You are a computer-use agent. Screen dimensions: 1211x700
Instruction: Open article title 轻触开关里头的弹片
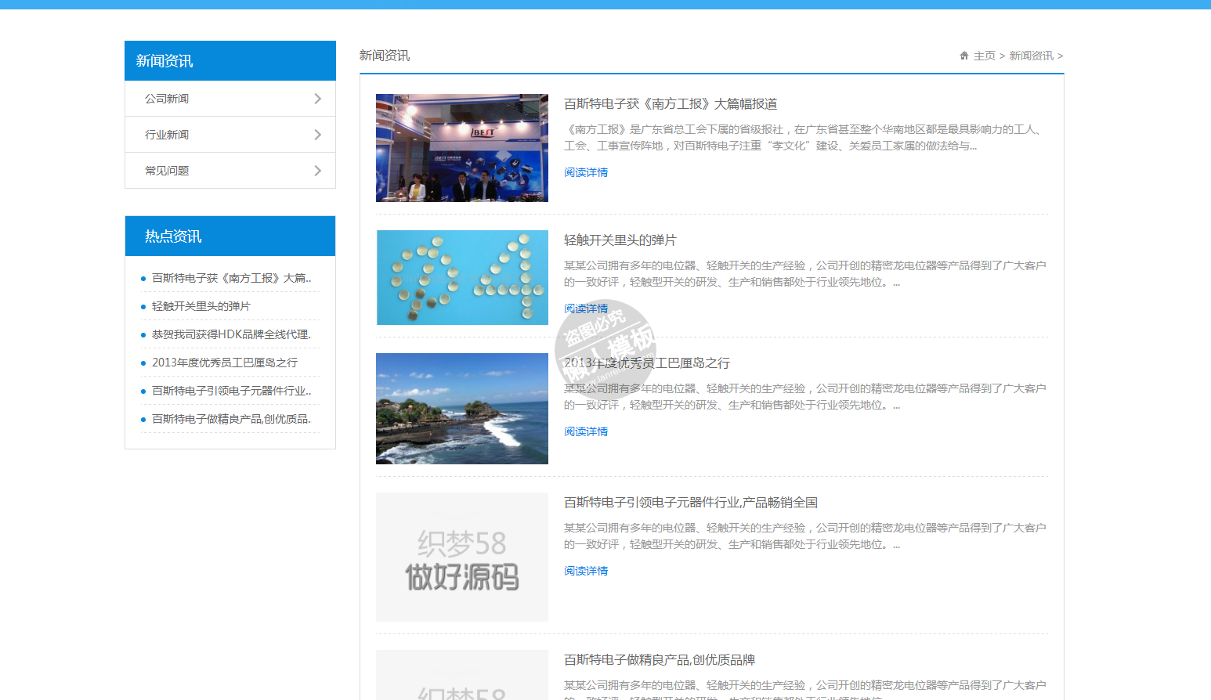point(620,240)
